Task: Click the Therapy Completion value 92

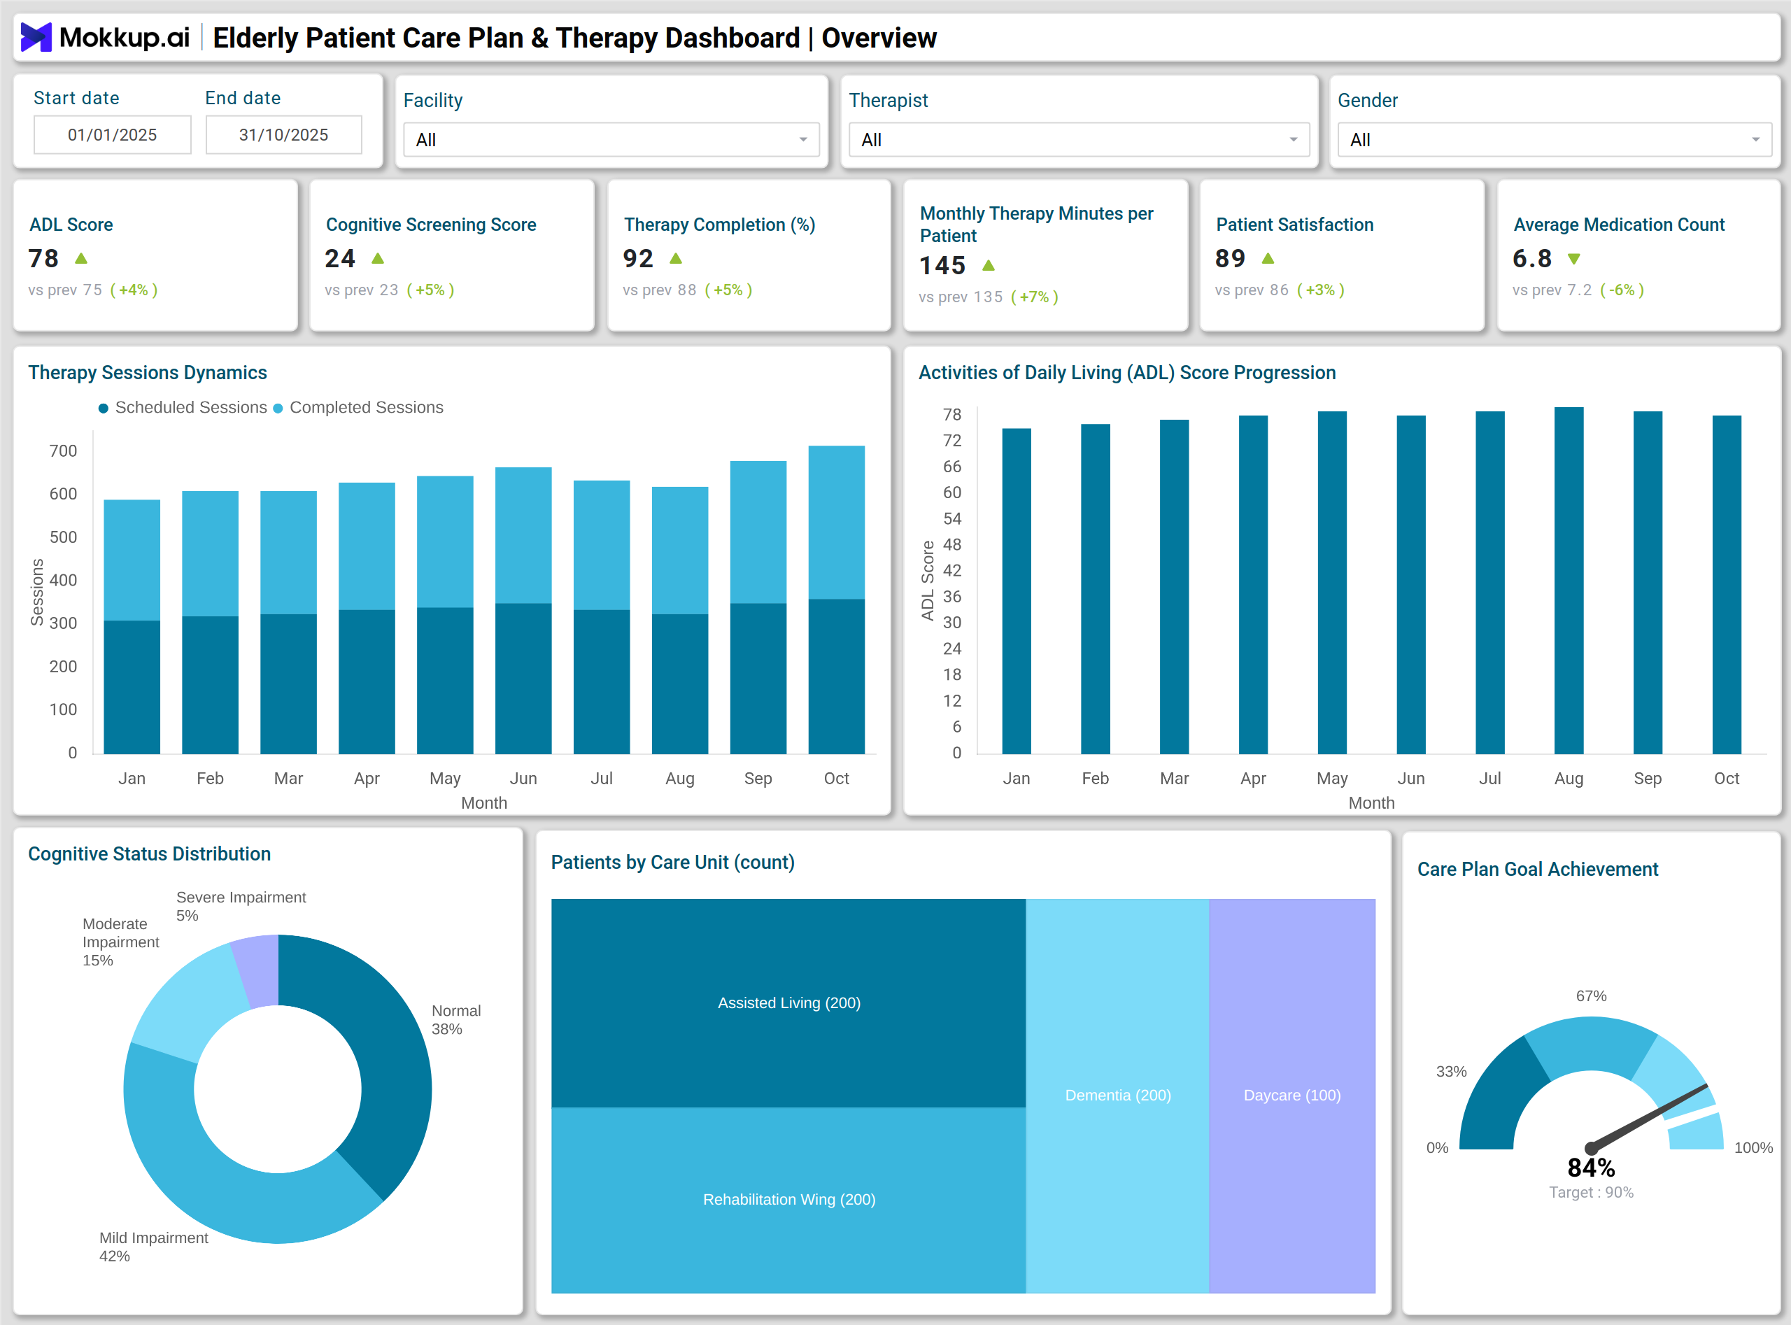Action: coord(639,258)
